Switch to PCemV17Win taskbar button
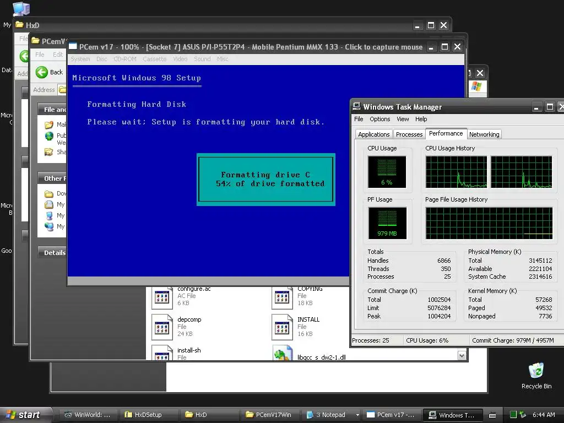 tap(269, 415)
